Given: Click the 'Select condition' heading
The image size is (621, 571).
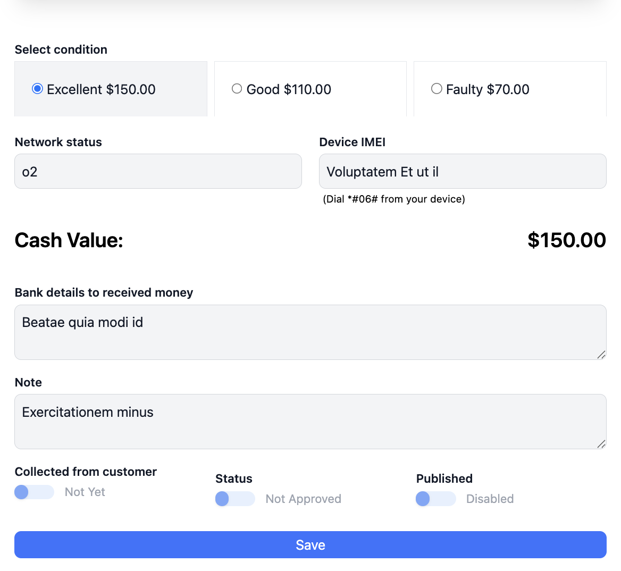Looking at the screenshot, I should tap(61, 49).
